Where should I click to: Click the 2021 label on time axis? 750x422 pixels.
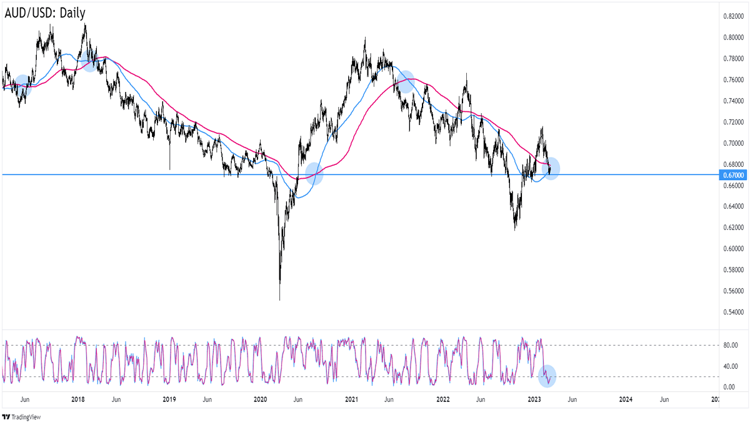(352, 399)
